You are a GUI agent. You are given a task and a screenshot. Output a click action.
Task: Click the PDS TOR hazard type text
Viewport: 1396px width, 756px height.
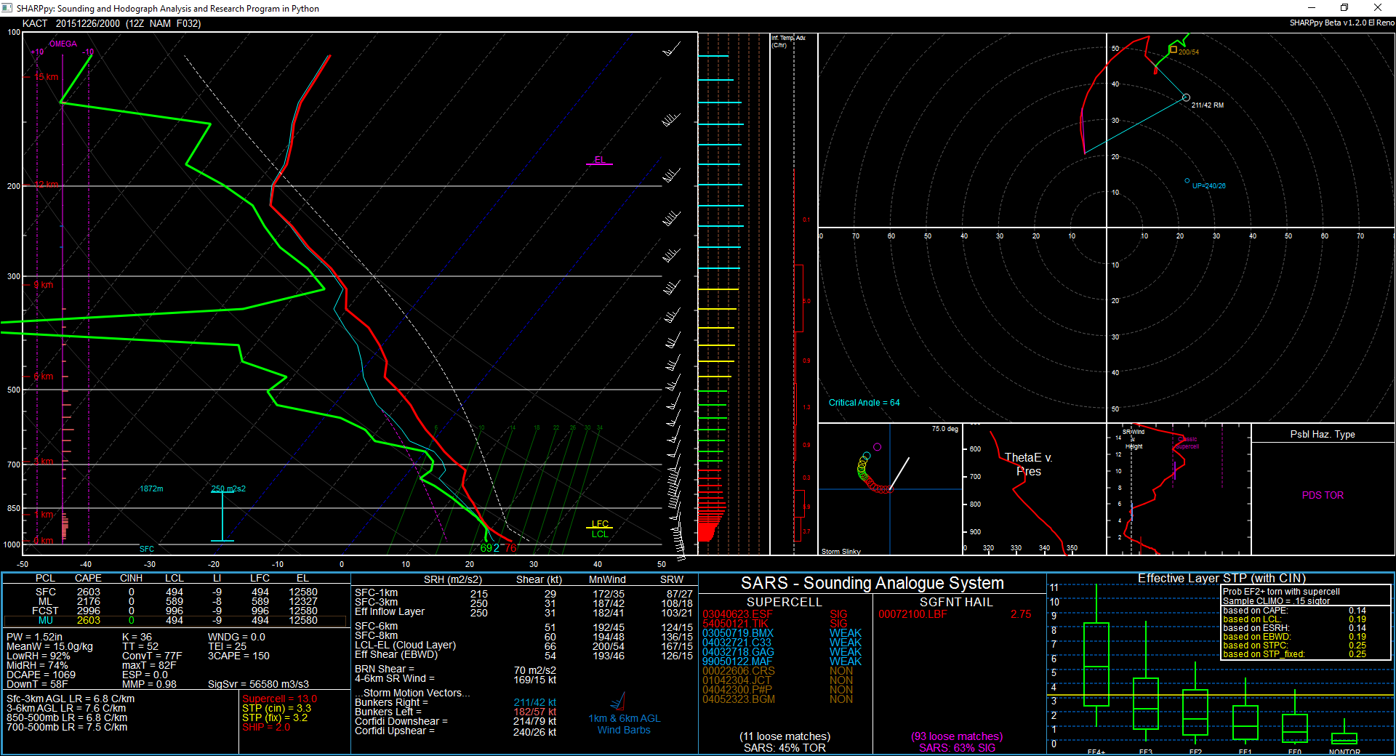tap(1323, 495)
